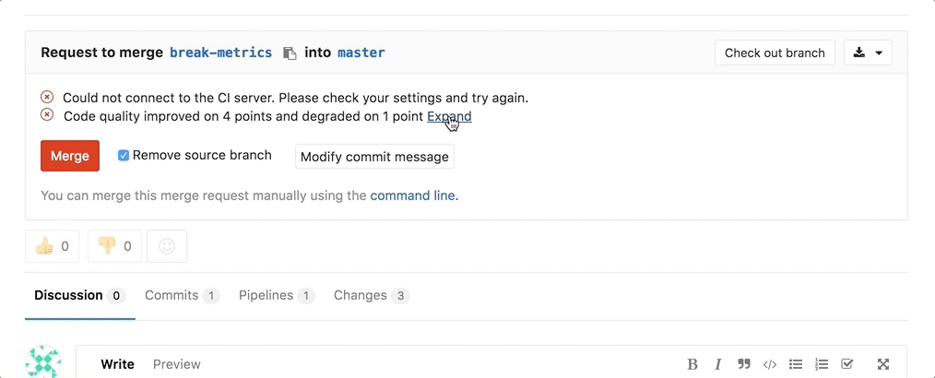Click the command line link

tap(412, 195)
